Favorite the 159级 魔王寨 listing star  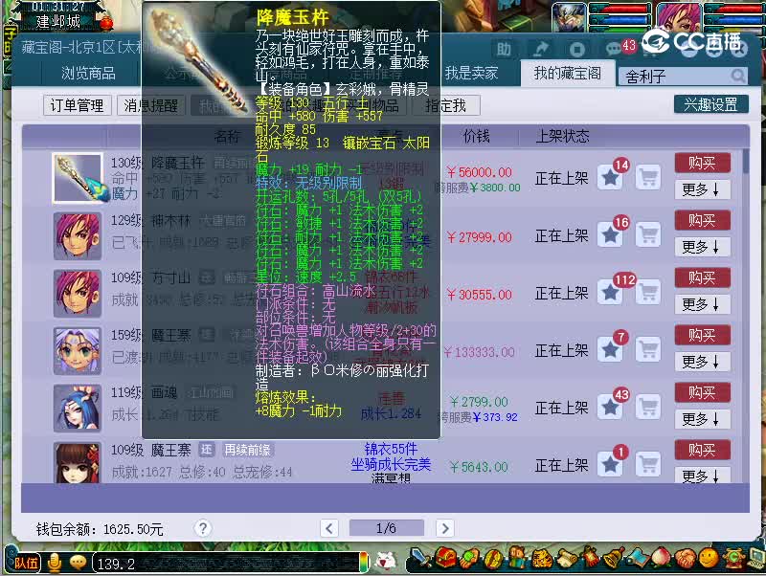pos(610,349)
